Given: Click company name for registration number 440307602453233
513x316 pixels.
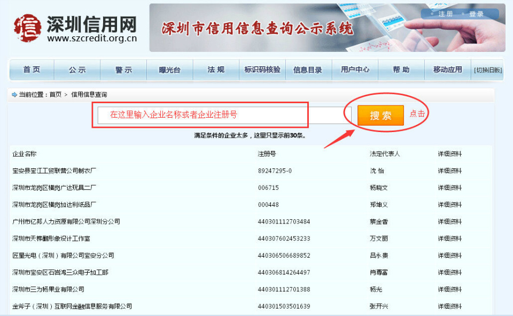Looking at the screenshot, I should pyautogui.click(x=51, y=238).
